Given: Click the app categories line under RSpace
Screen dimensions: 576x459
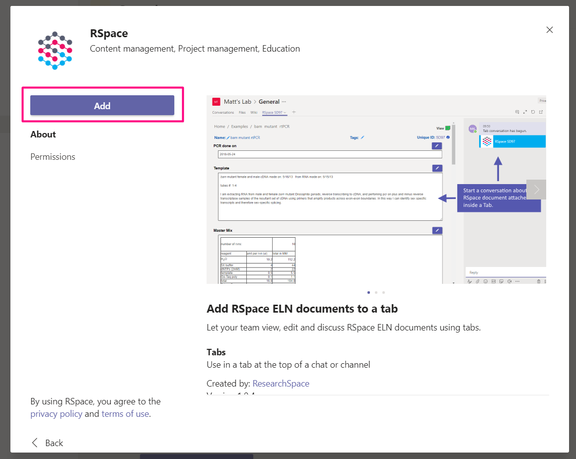Looking at the screenshot, I should (195, 49).
